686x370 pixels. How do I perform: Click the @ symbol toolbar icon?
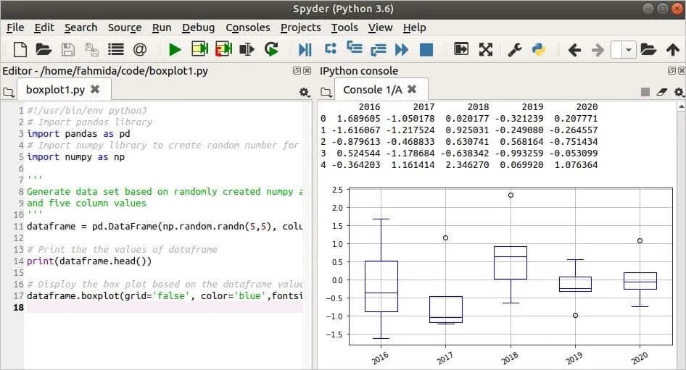tap(139, 49)
